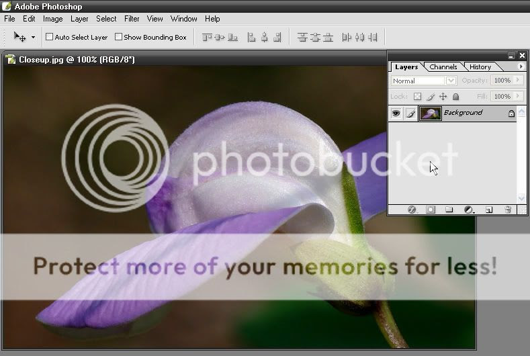The image size is (530, 356).
Task: Select the Background layer thumbnail
Action: [x=431, y=114]
